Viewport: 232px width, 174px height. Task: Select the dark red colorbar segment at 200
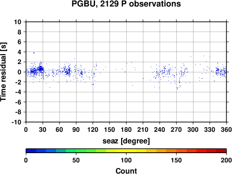(221, 151)
